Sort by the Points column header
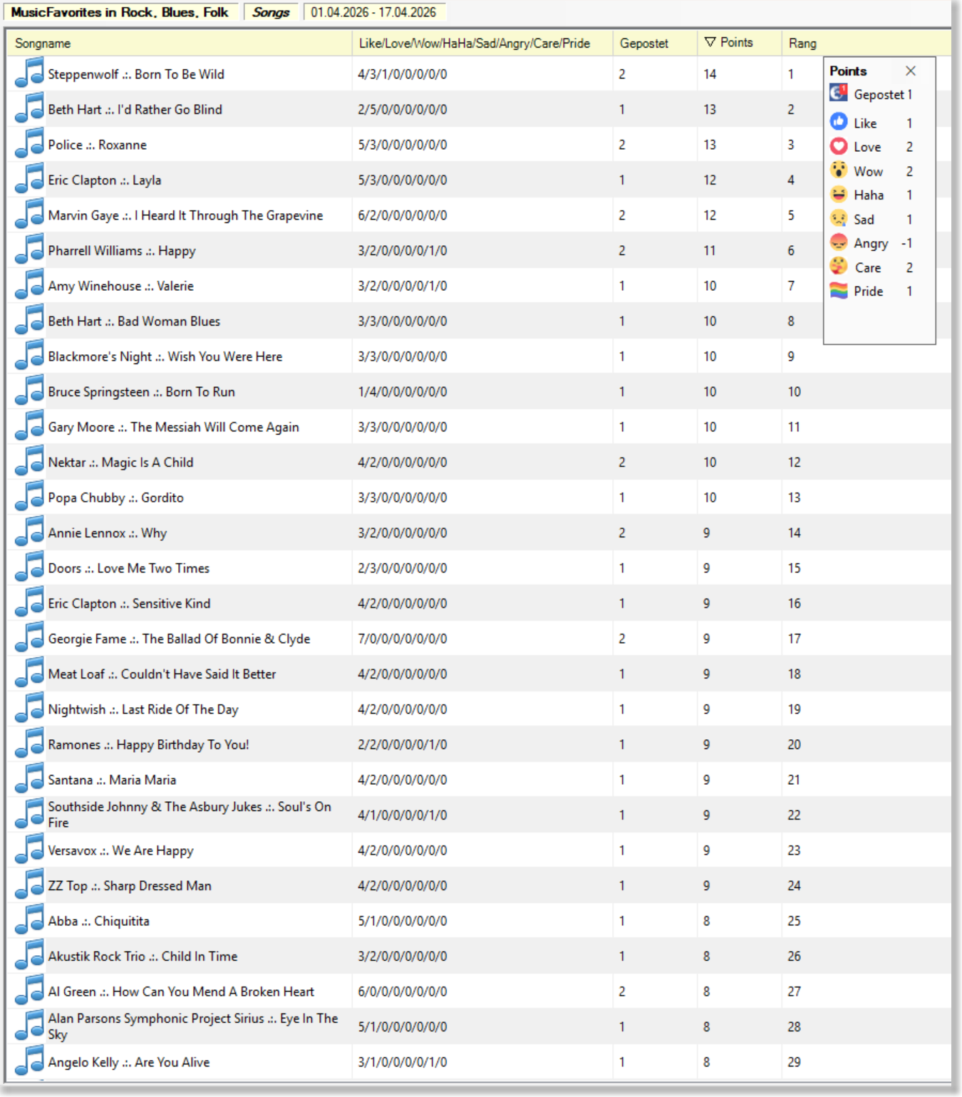The image size is (962, 1097). (735, 43)
